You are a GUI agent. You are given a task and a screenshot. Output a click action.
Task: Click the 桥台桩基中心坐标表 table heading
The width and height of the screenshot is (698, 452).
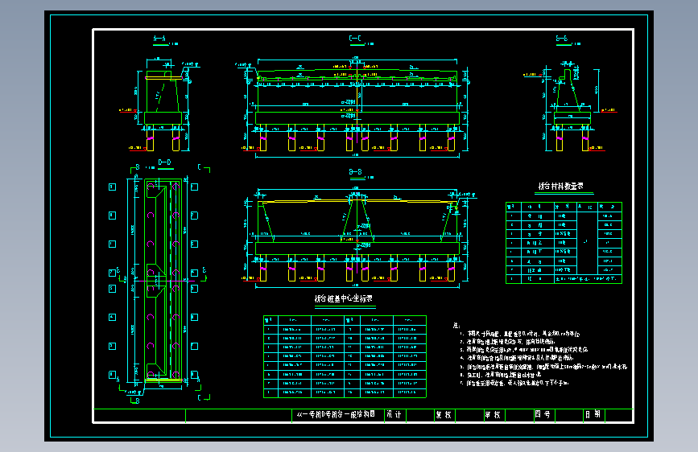344,298
